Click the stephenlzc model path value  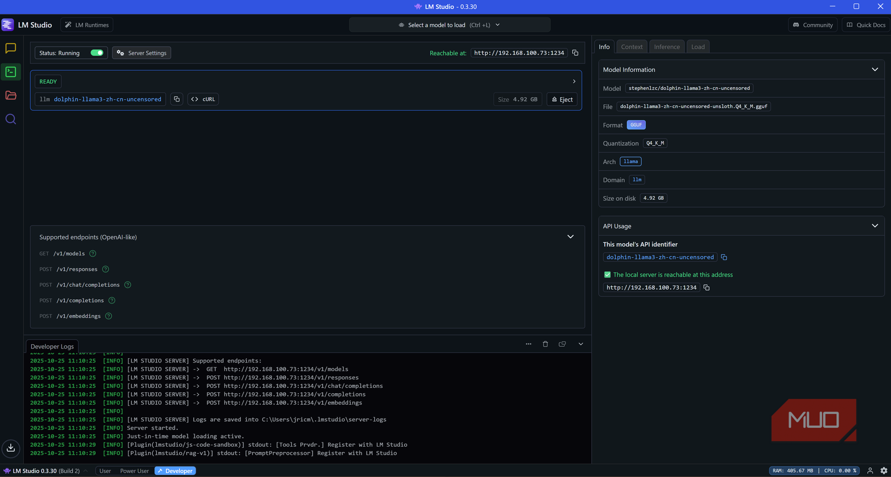pyautogui.click(x=689, y=88)
